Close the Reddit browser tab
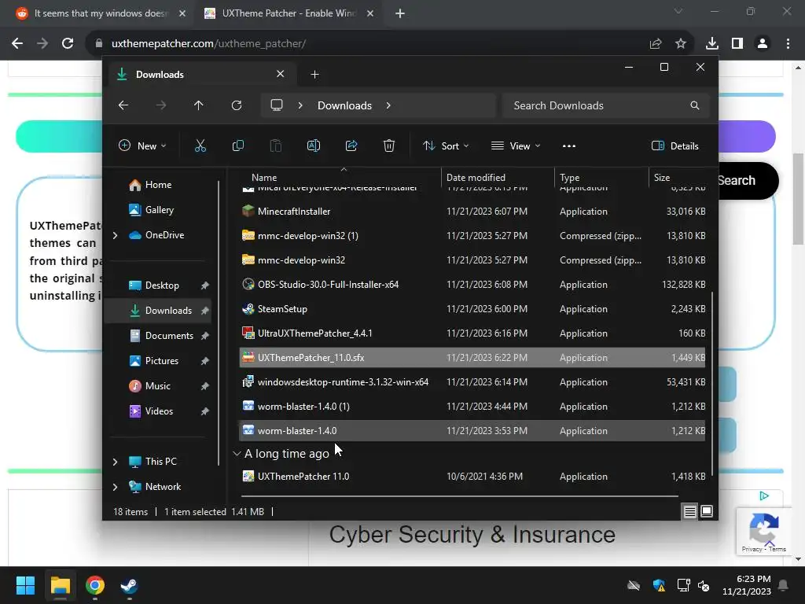 tap(182, 13)
